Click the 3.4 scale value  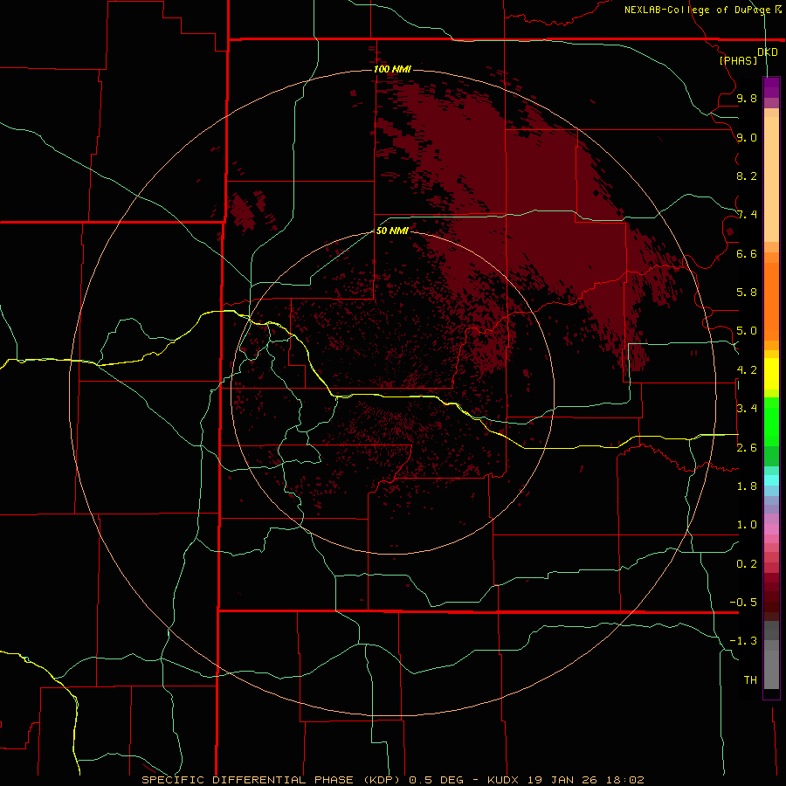747,409
